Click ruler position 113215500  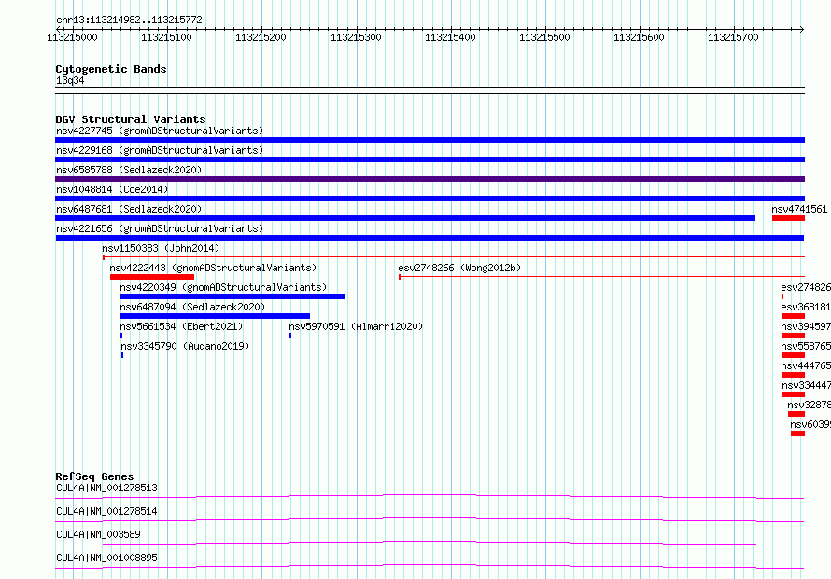click(544, 37)
